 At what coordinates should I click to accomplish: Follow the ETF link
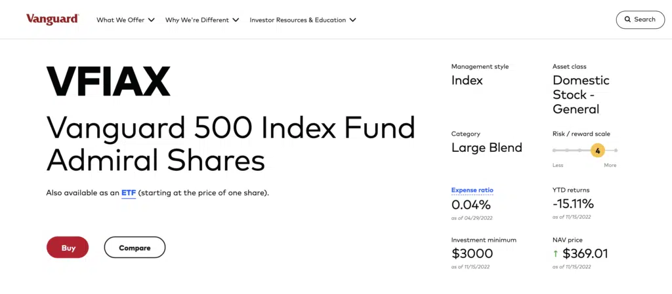click(128, 193)
